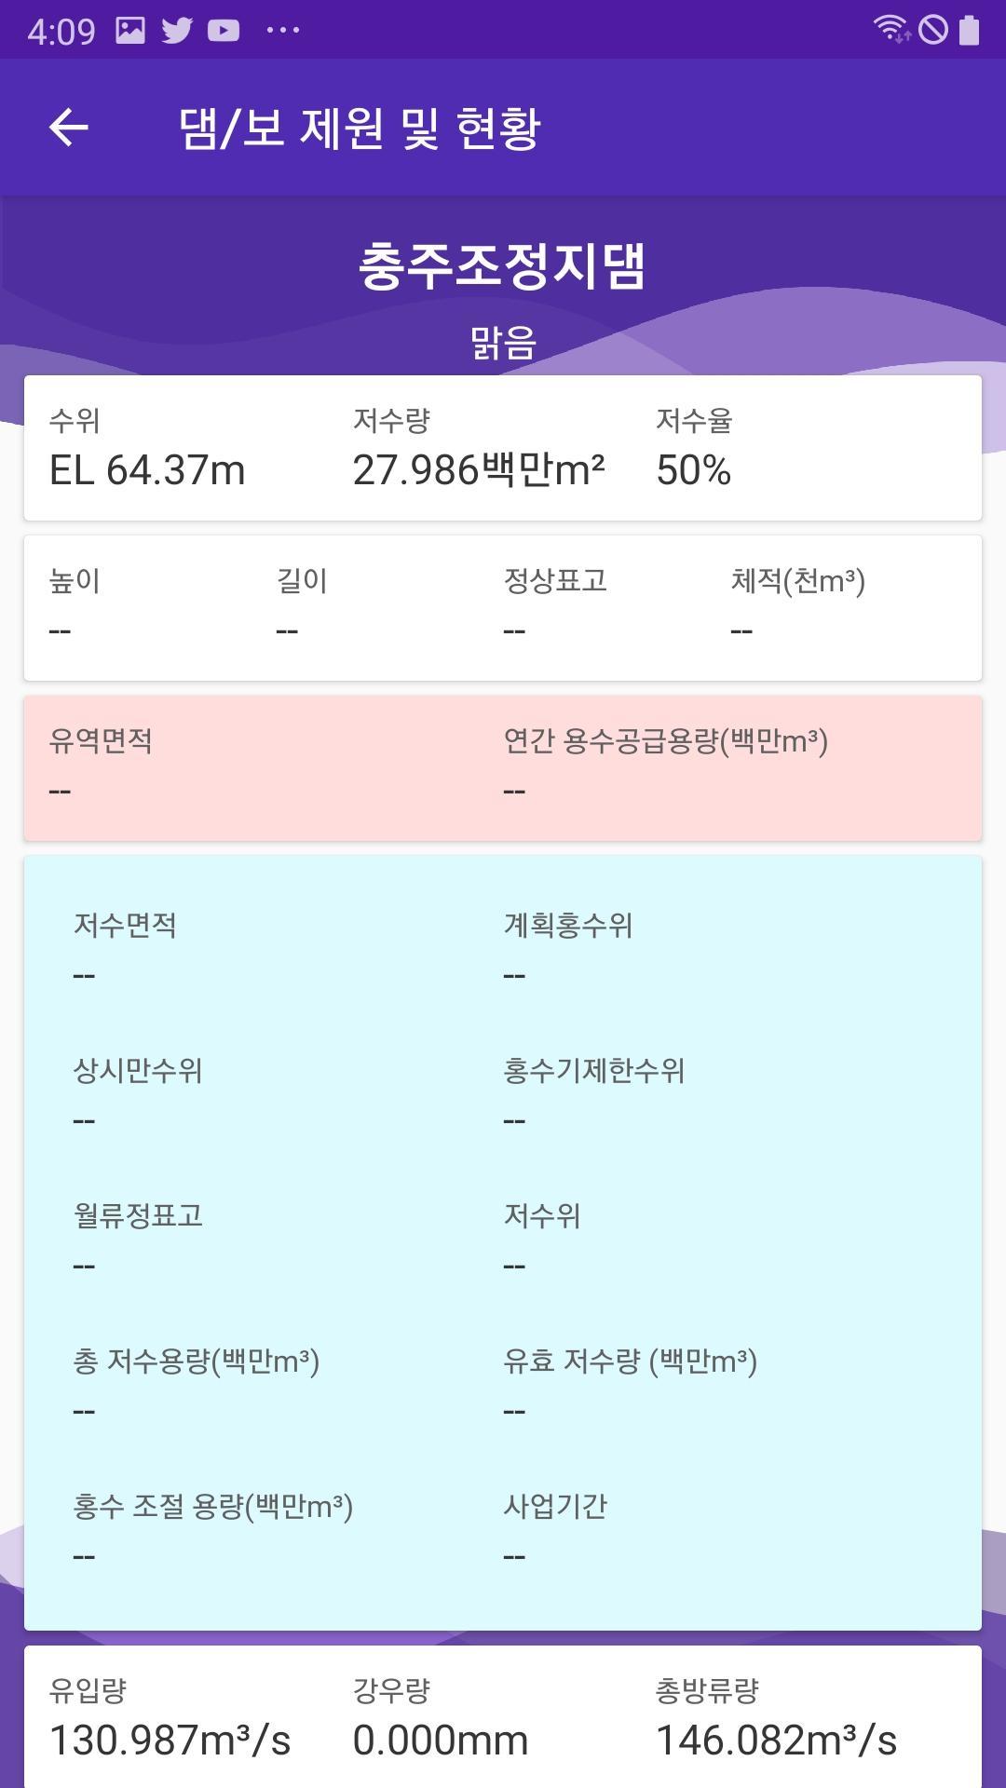This screenshot has height=1788, width=1006.
Task: Tap the do-not-disturb status icon
Action: tap(932, 30)
